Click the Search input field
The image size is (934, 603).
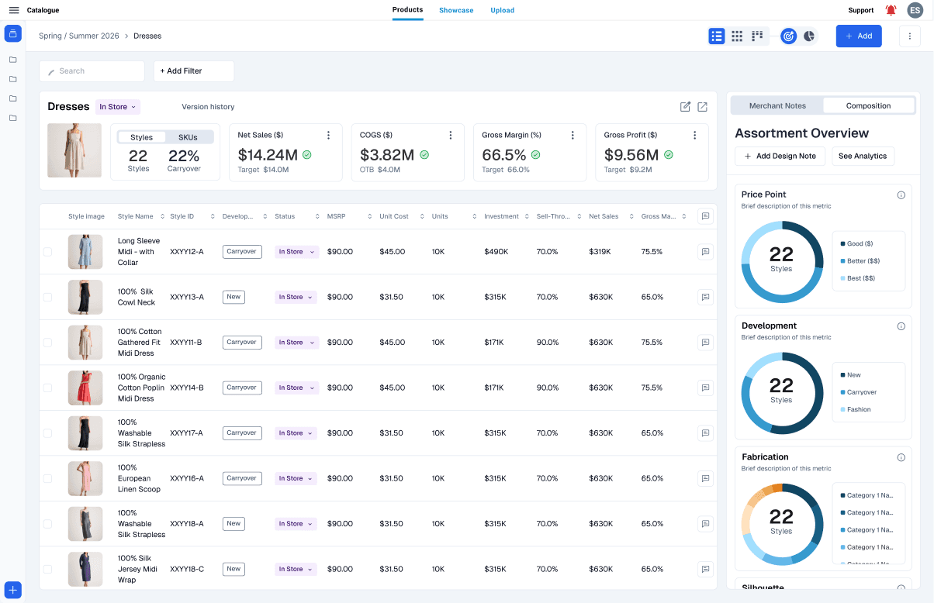pos(92,71)
